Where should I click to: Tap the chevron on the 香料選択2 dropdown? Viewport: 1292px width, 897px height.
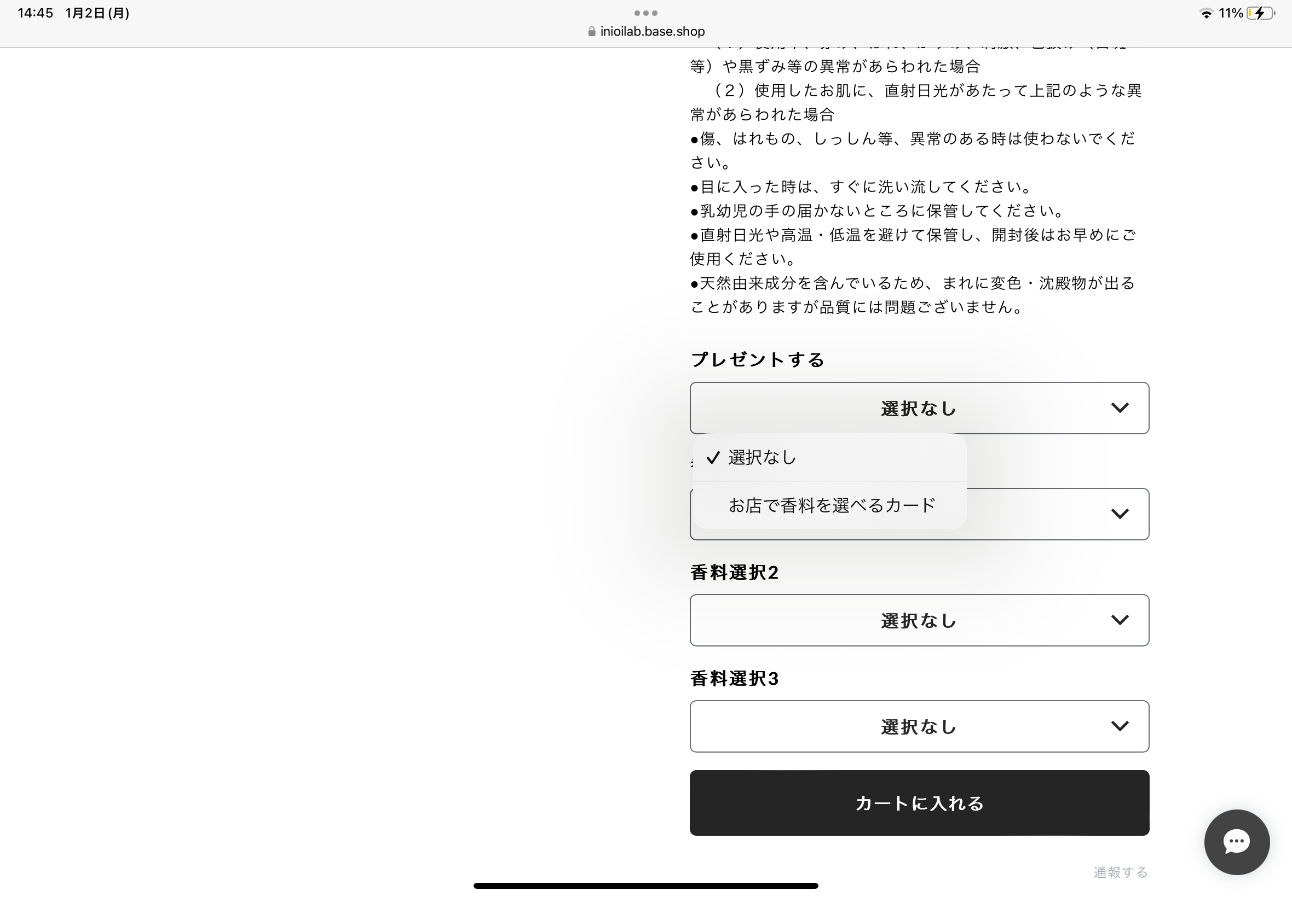[1121, 620]
